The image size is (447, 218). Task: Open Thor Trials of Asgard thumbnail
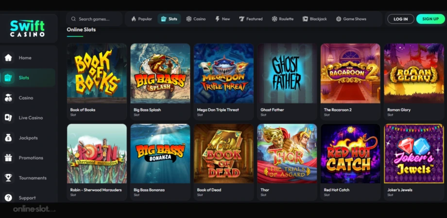point(287,154)
